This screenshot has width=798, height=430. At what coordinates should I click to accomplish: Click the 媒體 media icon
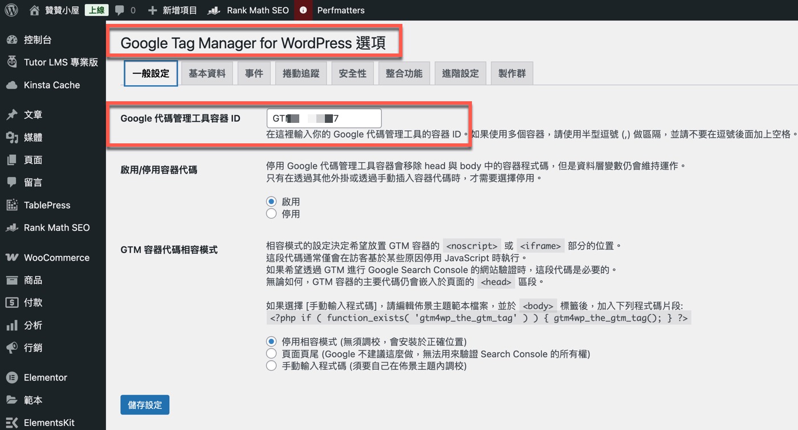[12, 138]
